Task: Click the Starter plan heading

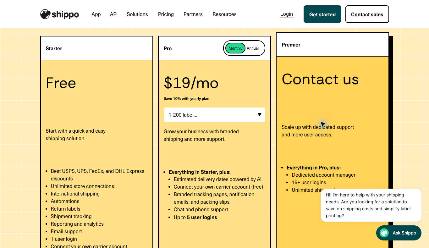Action: [x=54, y=48]
